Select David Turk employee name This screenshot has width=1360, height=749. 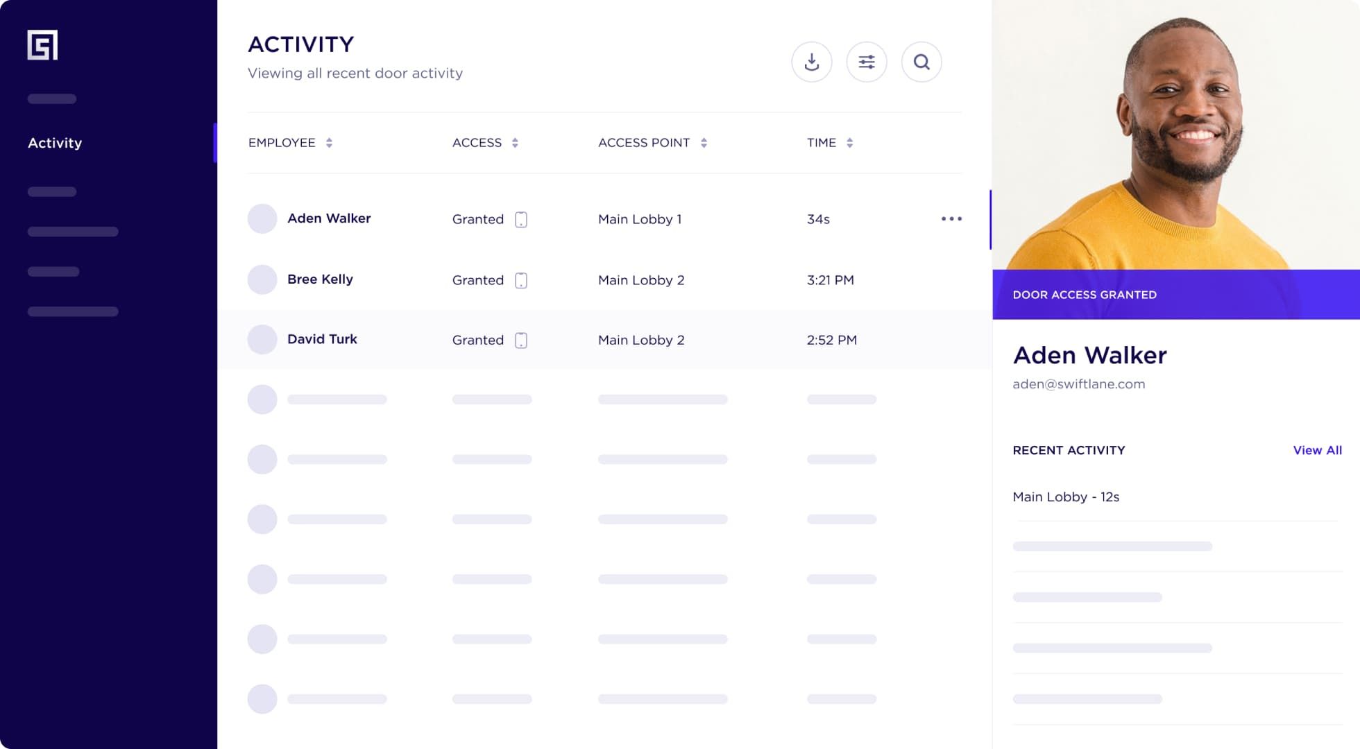(x=322, y=339)
